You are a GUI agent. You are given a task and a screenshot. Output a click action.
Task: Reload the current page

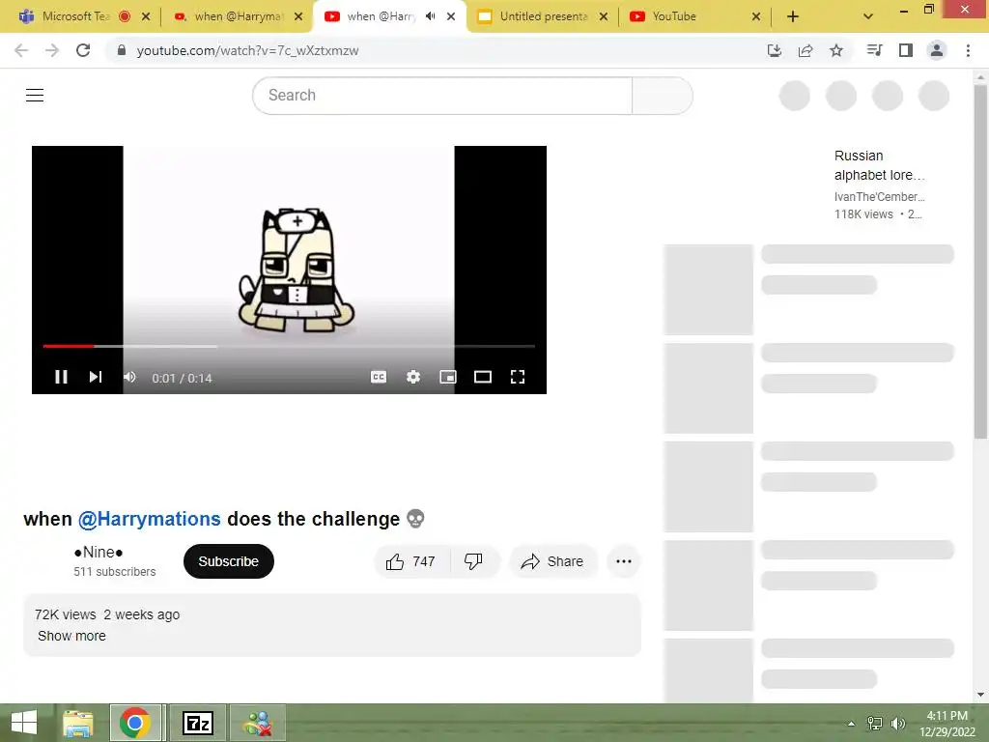point(83,50)
